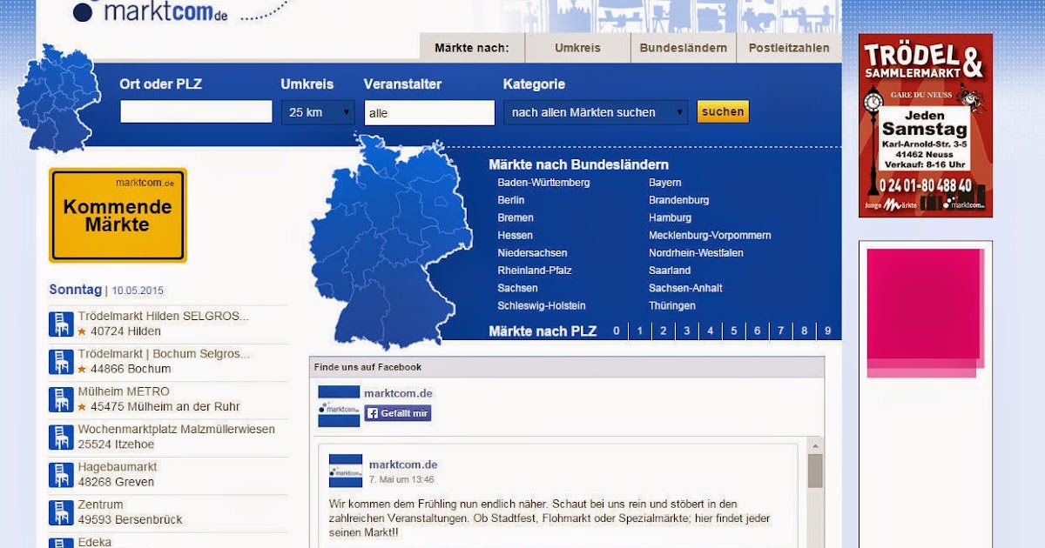The width and height of the screenshot is (1045, 548).
Task: Select PLZ region 6
Action: [x=758, y=331]
